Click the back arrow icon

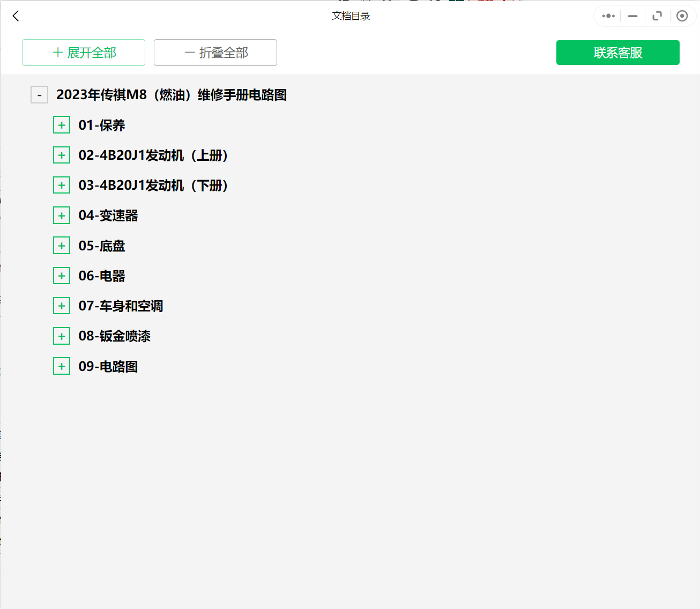pyautogui.click(x=15, y=16)
